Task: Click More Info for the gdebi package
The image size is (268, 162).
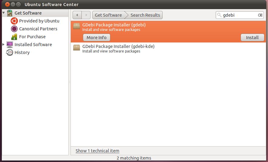Action: click(x=97, y=38)
